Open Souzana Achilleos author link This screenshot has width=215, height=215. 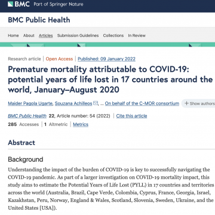coord(73,103)
